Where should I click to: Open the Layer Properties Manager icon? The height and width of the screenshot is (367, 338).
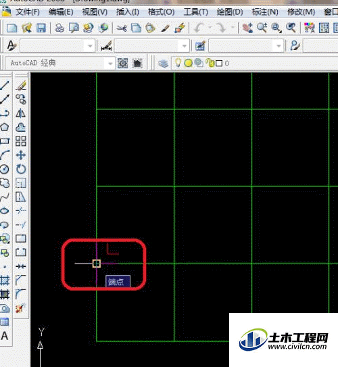tap(163, 64)
